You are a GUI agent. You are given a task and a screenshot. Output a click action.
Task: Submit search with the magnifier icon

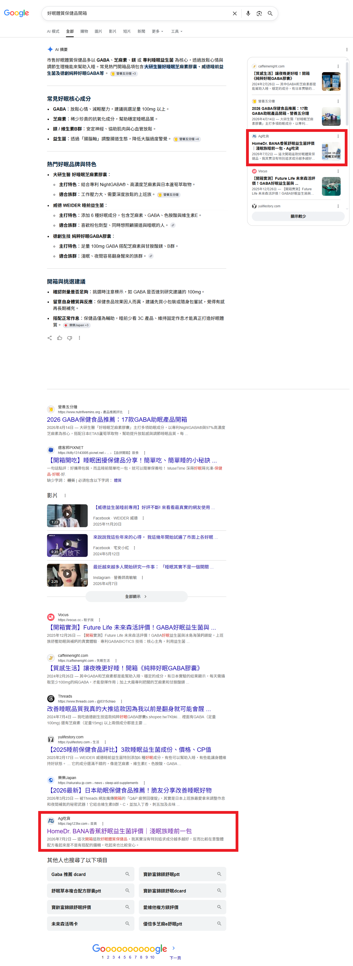[270, 13]
